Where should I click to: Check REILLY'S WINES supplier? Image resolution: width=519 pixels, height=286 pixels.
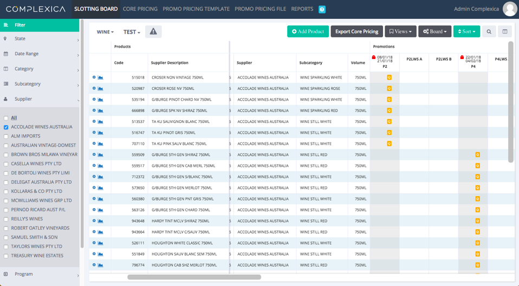[6, 219]
